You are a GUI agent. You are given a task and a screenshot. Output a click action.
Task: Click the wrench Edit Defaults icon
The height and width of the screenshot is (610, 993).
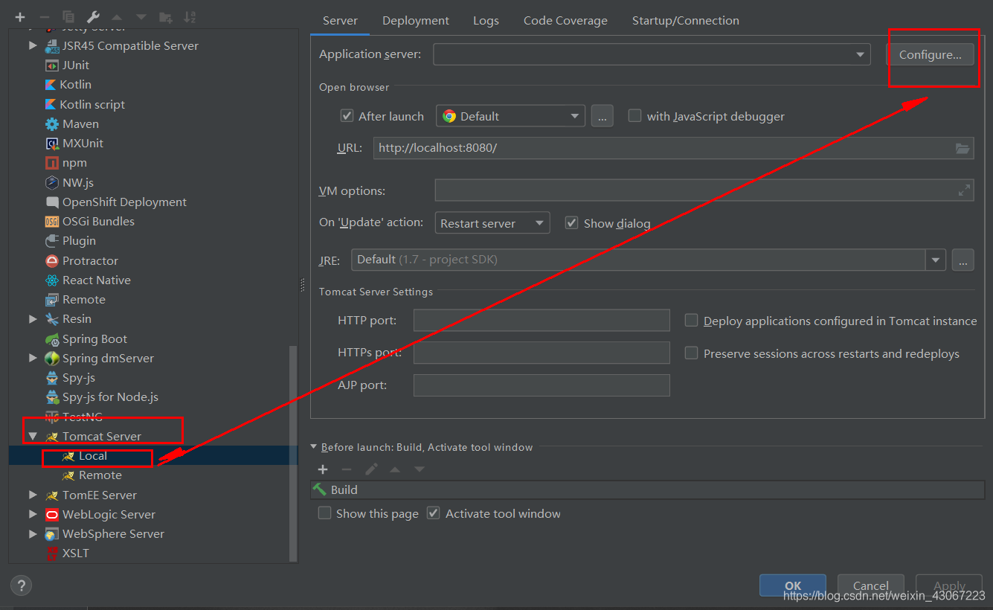coord(93,16)
